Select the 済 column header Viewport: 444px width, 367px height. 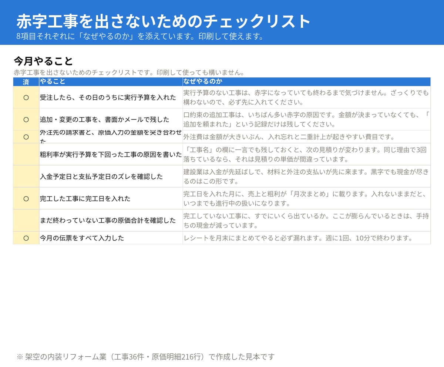point(26,82)
